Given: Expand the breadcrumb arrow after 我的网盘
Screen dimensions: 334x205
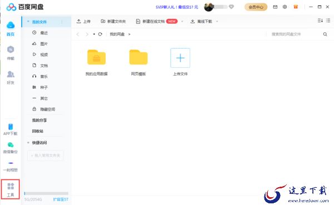Looking at the screenshot, I should (x=129, y=34).
